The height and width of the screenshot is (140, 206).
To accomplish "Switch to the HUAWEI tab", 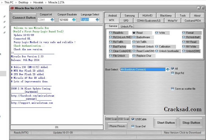I will click(x=148, y=15).
